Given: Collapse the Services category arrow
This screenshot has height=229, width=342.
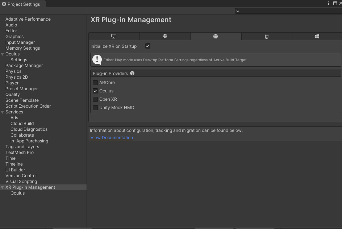Looking at the screenshot, I should tap(3, 112).
